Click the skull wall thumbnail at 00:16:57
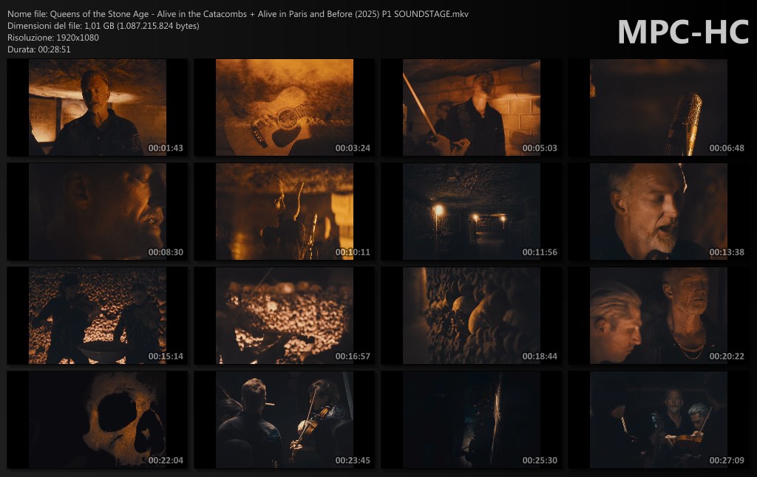This screenshot has height=477, width=757. [x=284, y=316]
